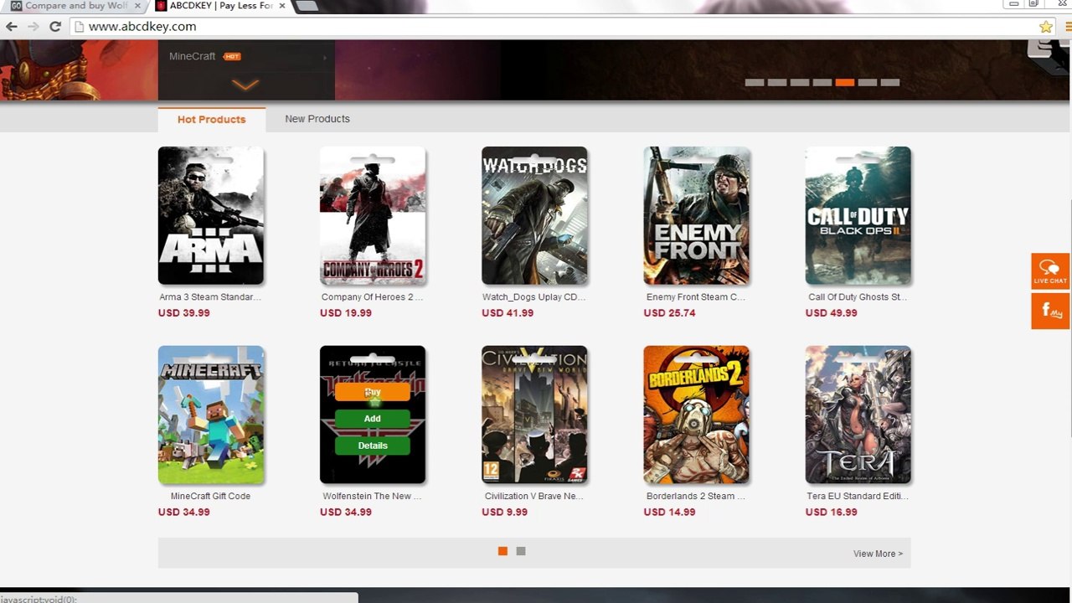Open the Live Chat widget
The height and width of the screenshot is (603, 1072).
(1051, 271)
